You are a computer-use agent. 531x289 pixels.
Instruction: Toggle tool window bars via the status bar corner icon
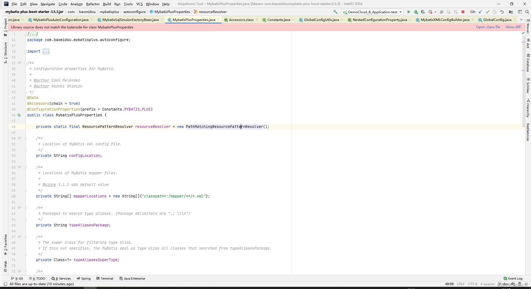pos(5,284)
